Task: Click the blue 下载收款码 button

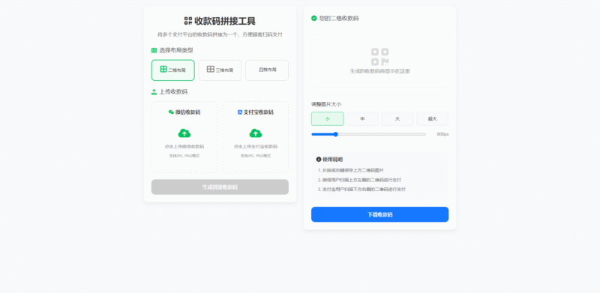Action: [380, 214]
